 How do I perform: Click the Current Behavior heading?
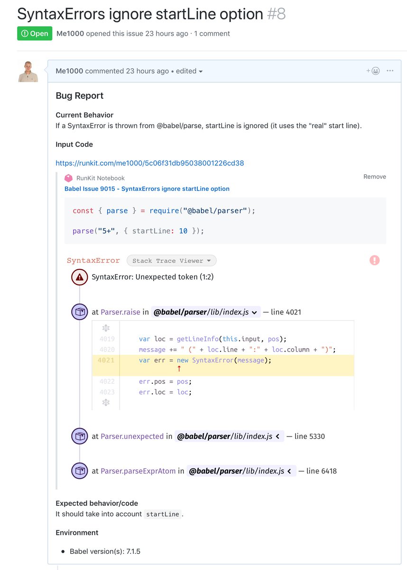pos(84,115)
